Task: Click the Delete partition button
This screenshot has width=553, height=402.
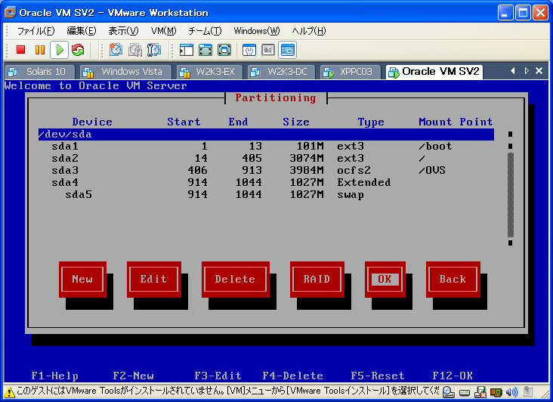Action: click(235, 280)
